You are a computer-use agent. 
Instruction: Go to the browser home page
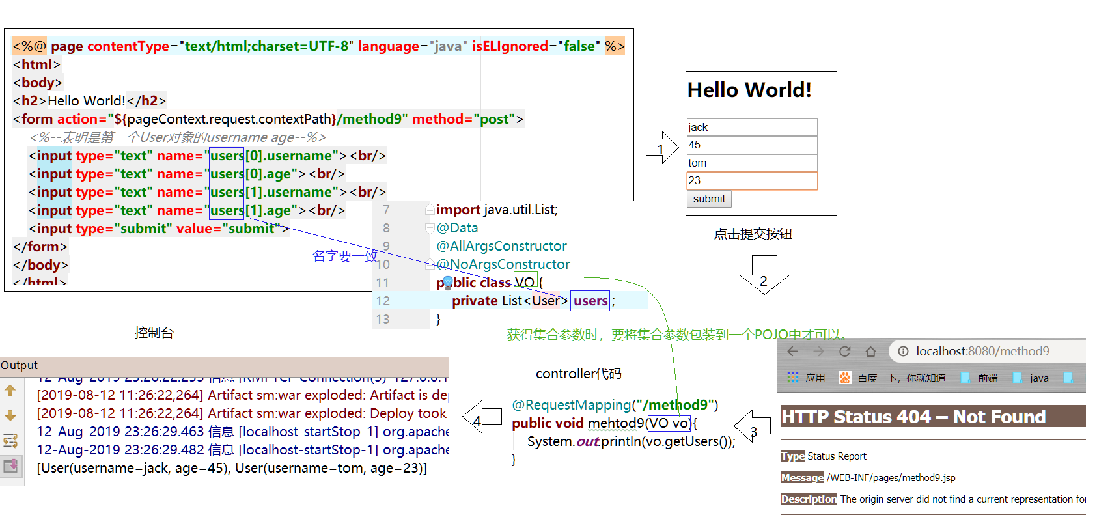[870, 352]
